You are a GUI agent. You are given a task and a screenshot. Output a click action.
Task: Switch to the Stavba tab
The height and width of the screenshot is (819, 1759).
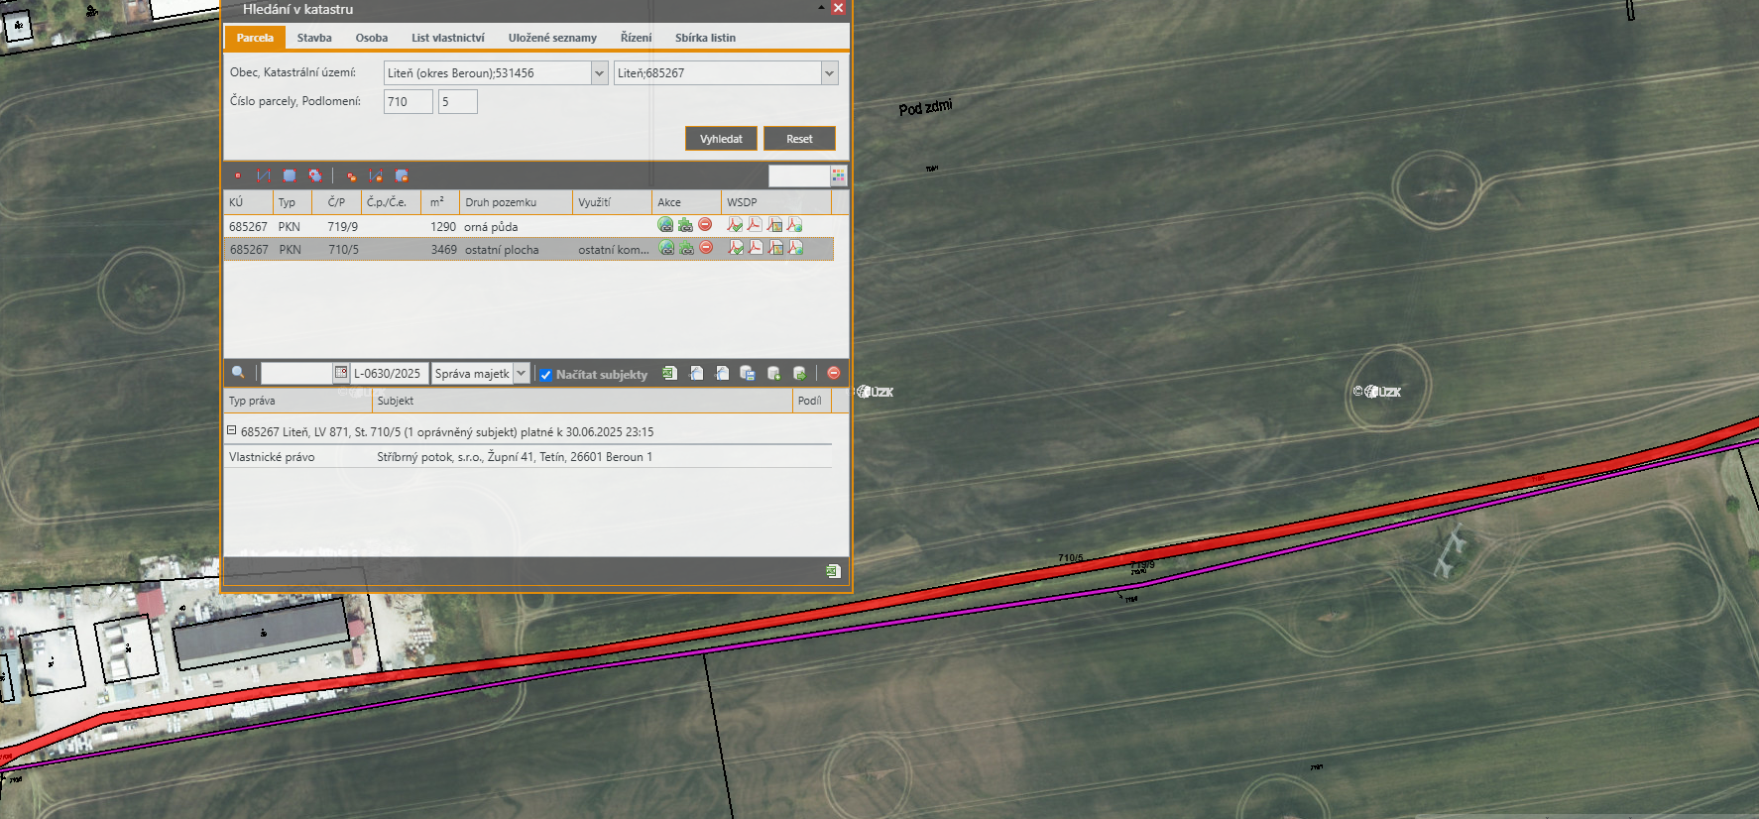314,38
